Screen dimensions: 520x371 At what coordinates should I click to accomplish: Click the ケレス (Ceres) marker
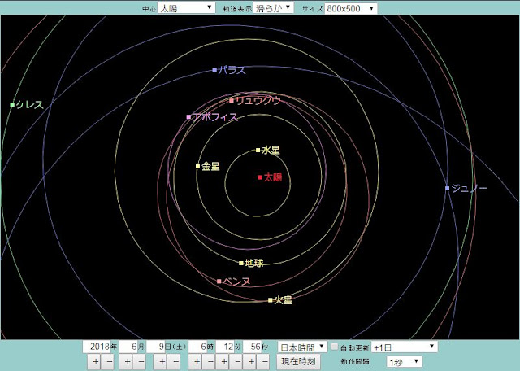13,104
